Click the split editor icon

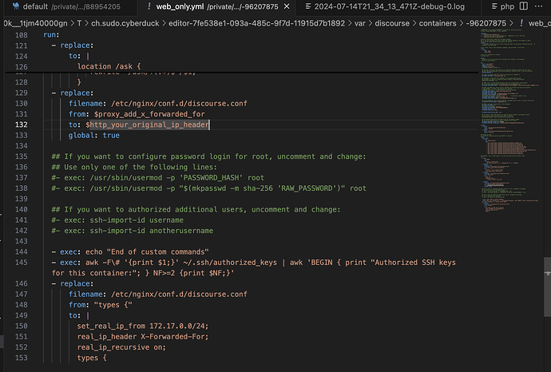(524, 6)
